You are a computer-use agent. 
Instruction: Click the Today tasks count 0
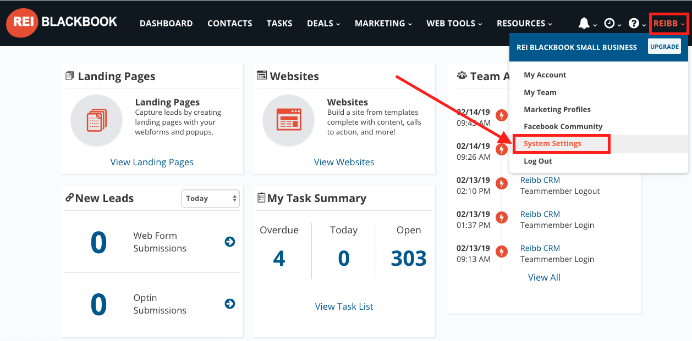coord(344,258)
